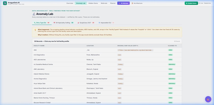The height and width of the screenshot is (105, 214).
Task: Open the A.G Diagnostics row
Action: click(x=107, y=55)
